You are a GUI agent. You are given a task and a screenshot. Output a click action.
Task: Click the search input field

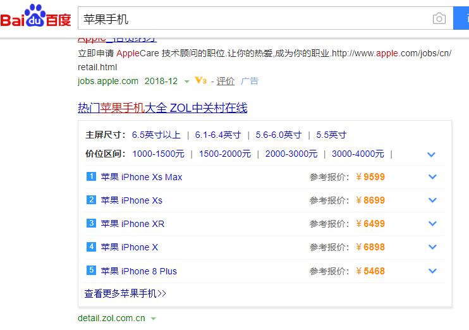(253, 19)
